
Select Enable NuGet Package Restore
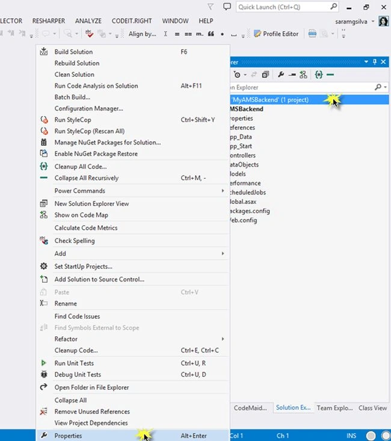click(x=133, y=153)
